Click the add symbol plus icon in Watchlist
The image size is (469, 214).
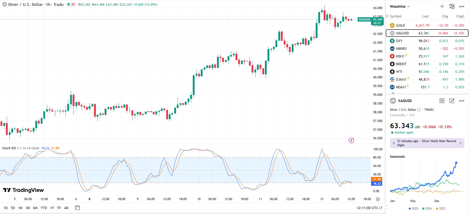coord(442,6)
